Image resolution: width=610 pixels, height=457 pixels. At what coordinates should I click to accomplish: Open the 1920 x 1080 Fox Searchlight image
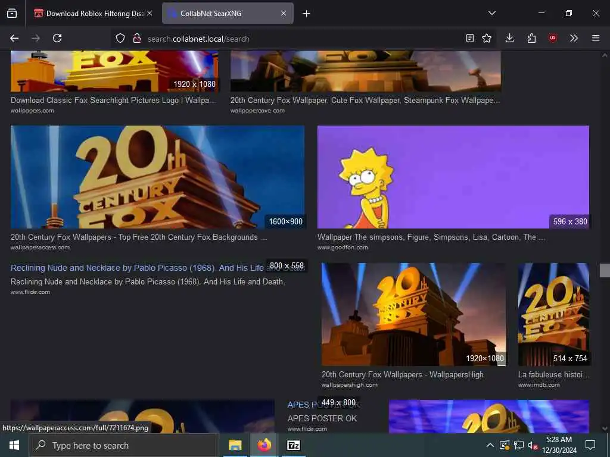114,71
